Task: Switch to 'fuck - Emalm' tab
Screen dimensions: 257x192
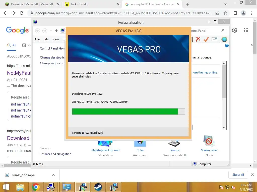Action: click(x=92, y=4)
